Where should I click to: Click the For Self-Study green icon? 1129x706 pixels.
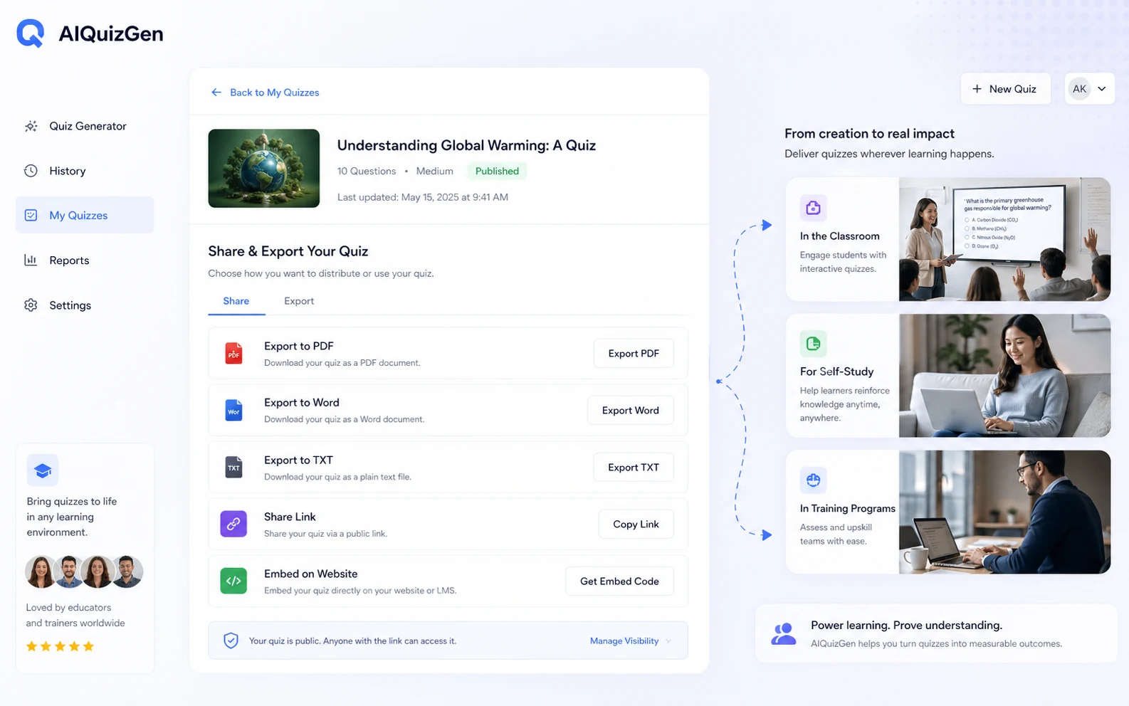coord(813,344)
